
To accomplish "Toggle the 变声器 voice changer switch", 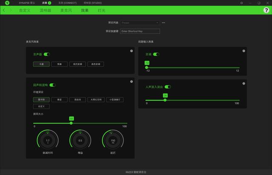I will (x=47, y=54).
